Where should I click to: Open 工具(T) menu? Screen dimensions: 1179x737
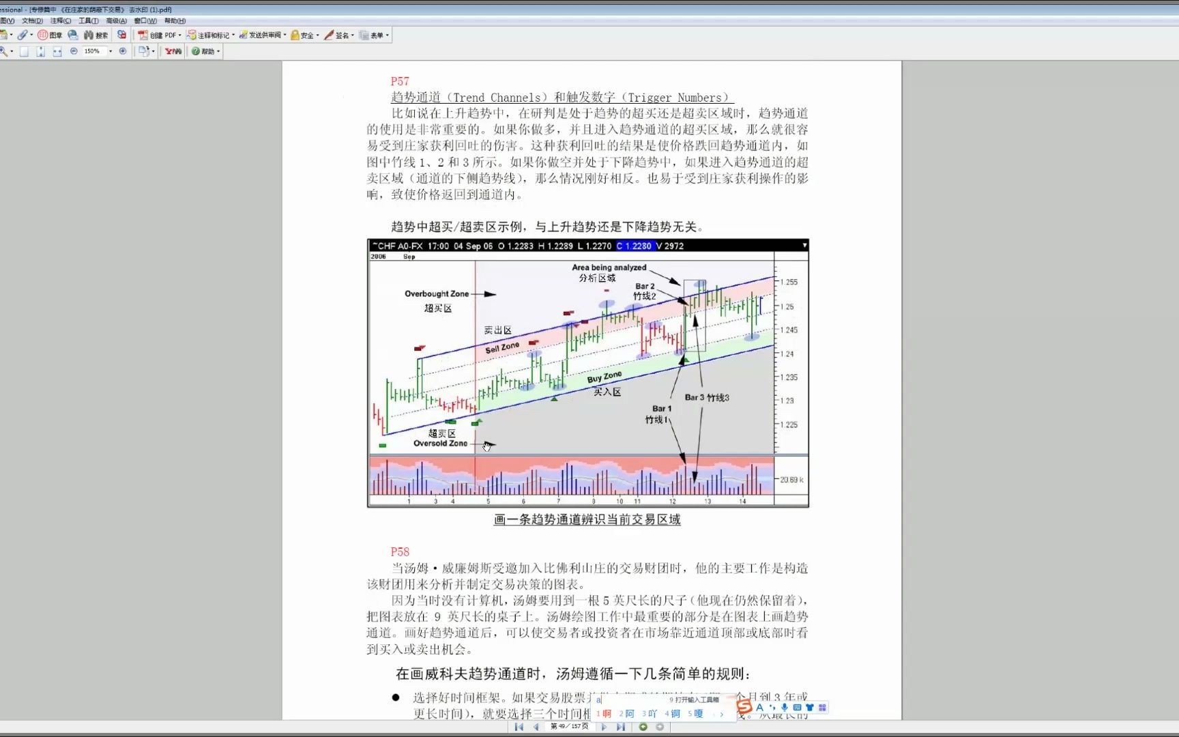(x=89, y=20)
